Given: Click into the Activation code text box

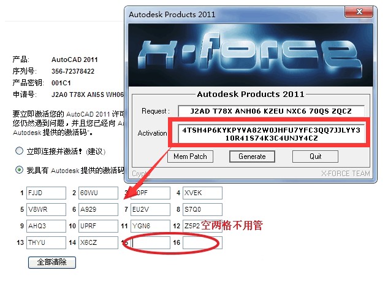Looking at the screenshot, I should pos(271,134).
